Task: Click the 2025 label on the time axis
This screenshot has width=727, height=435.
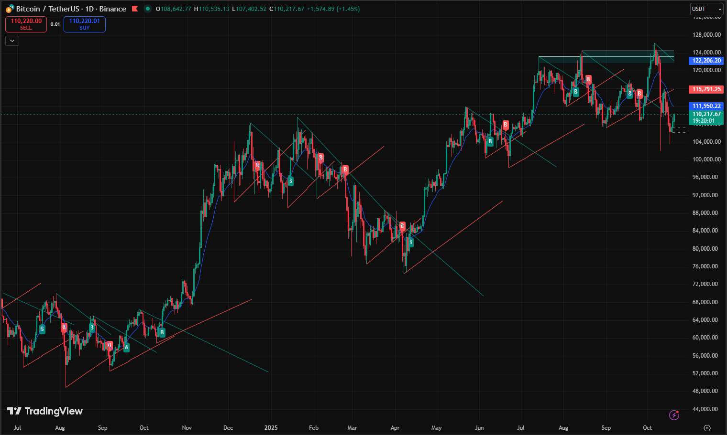Action: click(271, 428)
